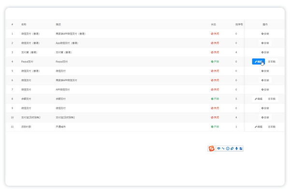Click 卸载 button for Paypal支付 row
Viewport: 290px width, 193px height.
(272, 62)
